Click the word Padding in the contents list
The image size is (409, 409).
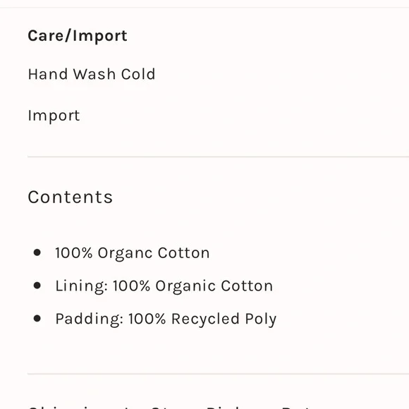point(89,319)
